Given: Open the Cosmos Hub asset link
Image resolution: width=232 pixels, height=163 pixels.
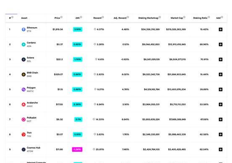Looking at the screenshot, I should coord(34,148).
